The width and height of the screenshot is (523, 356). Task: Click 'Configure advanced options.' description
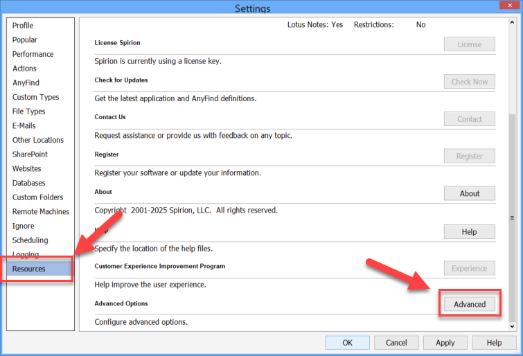(141, 322)
